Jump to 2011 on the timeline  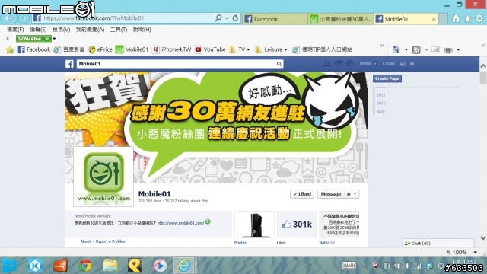click(380, 104)
